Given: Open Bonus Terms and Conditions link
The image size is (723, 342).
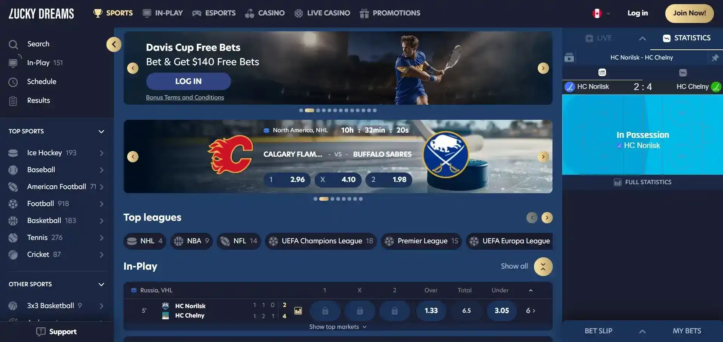Looking at the screenshot, I should (185, 98).
